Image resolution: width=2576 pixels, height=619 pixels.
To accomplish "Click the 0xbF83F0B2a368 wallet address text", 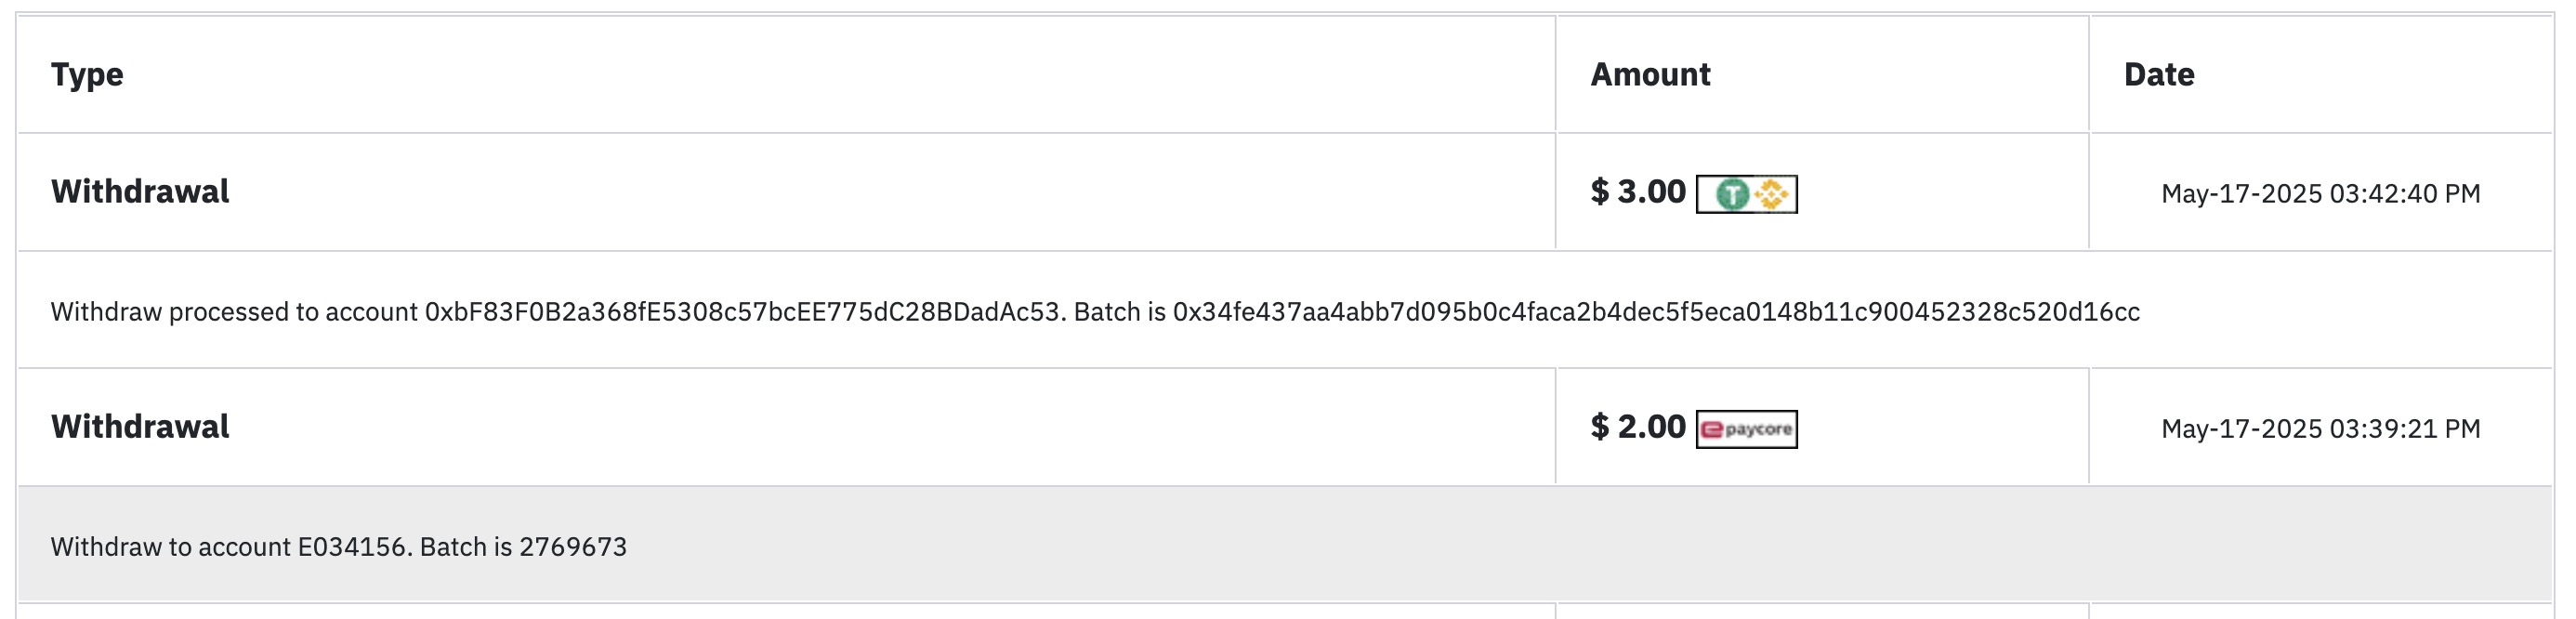I will coord(742,312).
